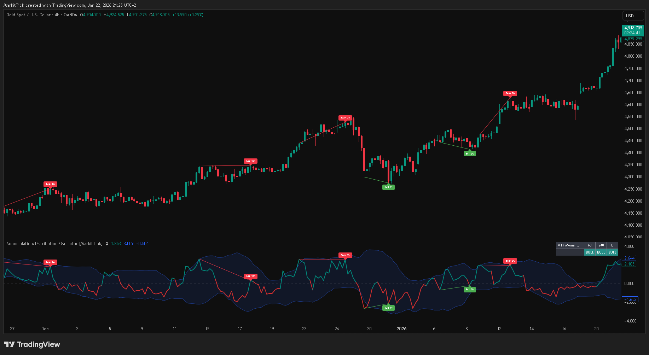Click the BULL cell under the D column
Screen dimensions: 649x355
click(x=612, y=252)
